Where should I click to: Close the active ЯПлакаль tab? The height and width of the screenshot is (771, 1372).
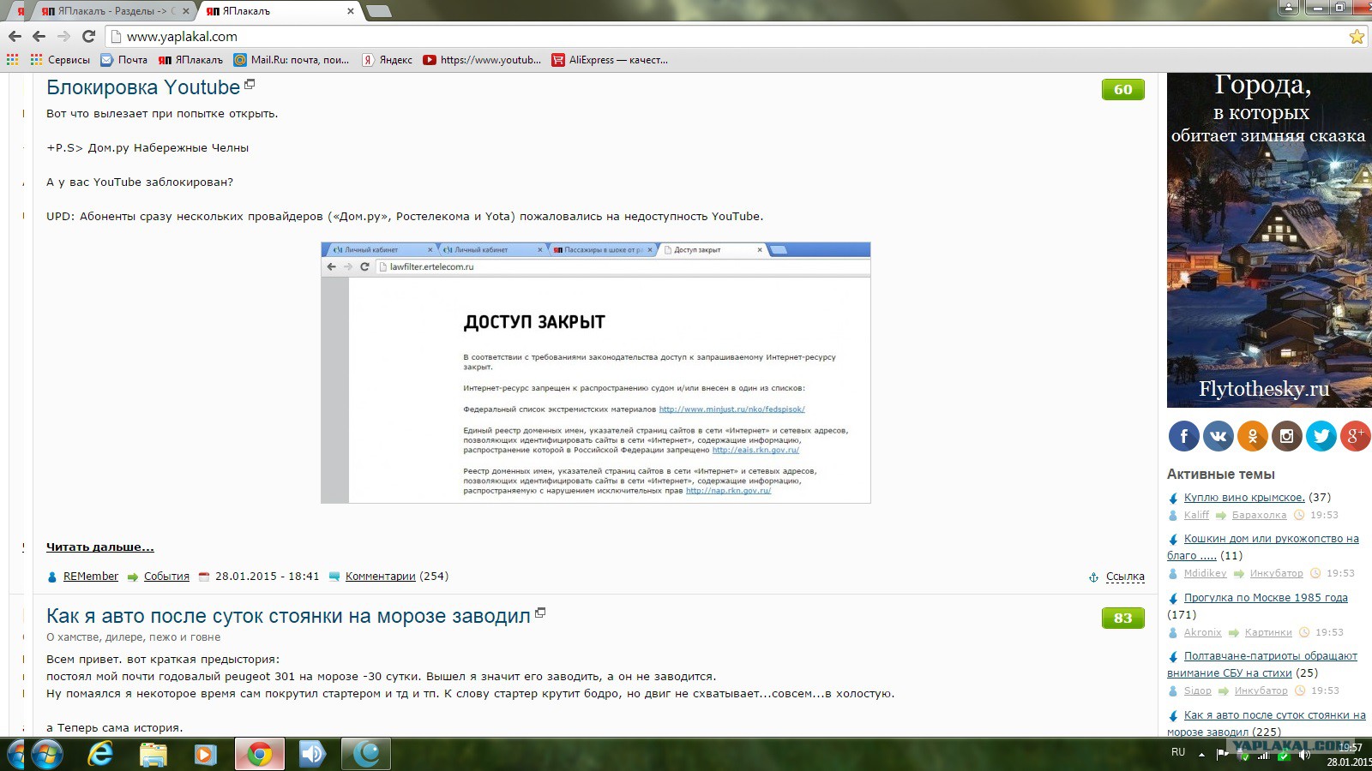[x=351, y=11]
